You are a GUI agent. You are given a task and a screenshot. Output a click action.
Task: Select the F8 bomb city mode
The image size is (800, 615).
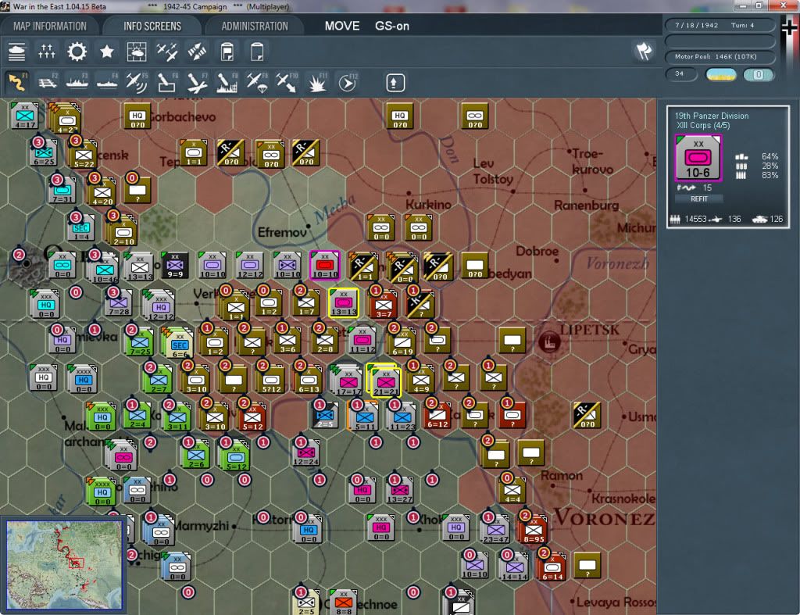pos(227,82)
